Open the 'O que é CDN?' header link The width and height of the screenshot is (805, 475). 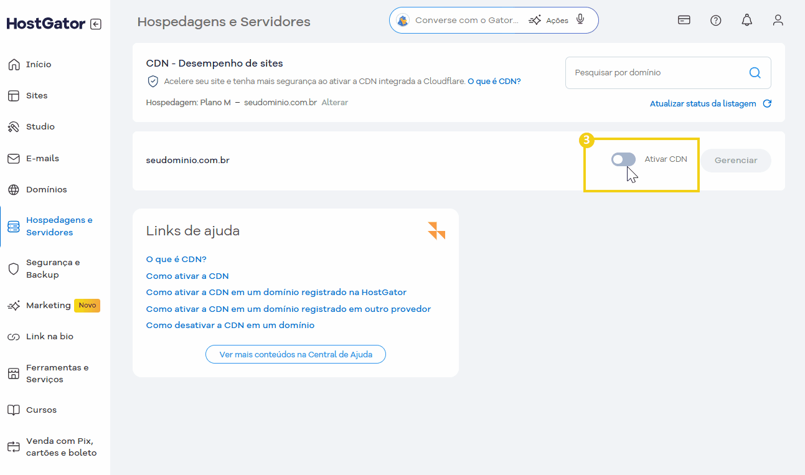(494, 81)
